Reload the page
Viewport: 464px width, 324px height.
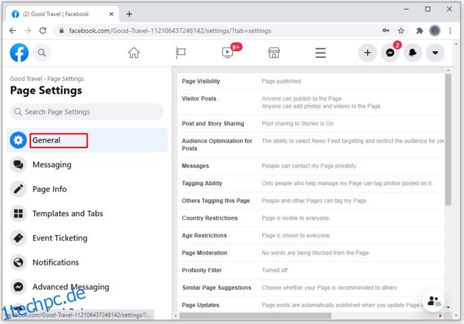[43, 30]
